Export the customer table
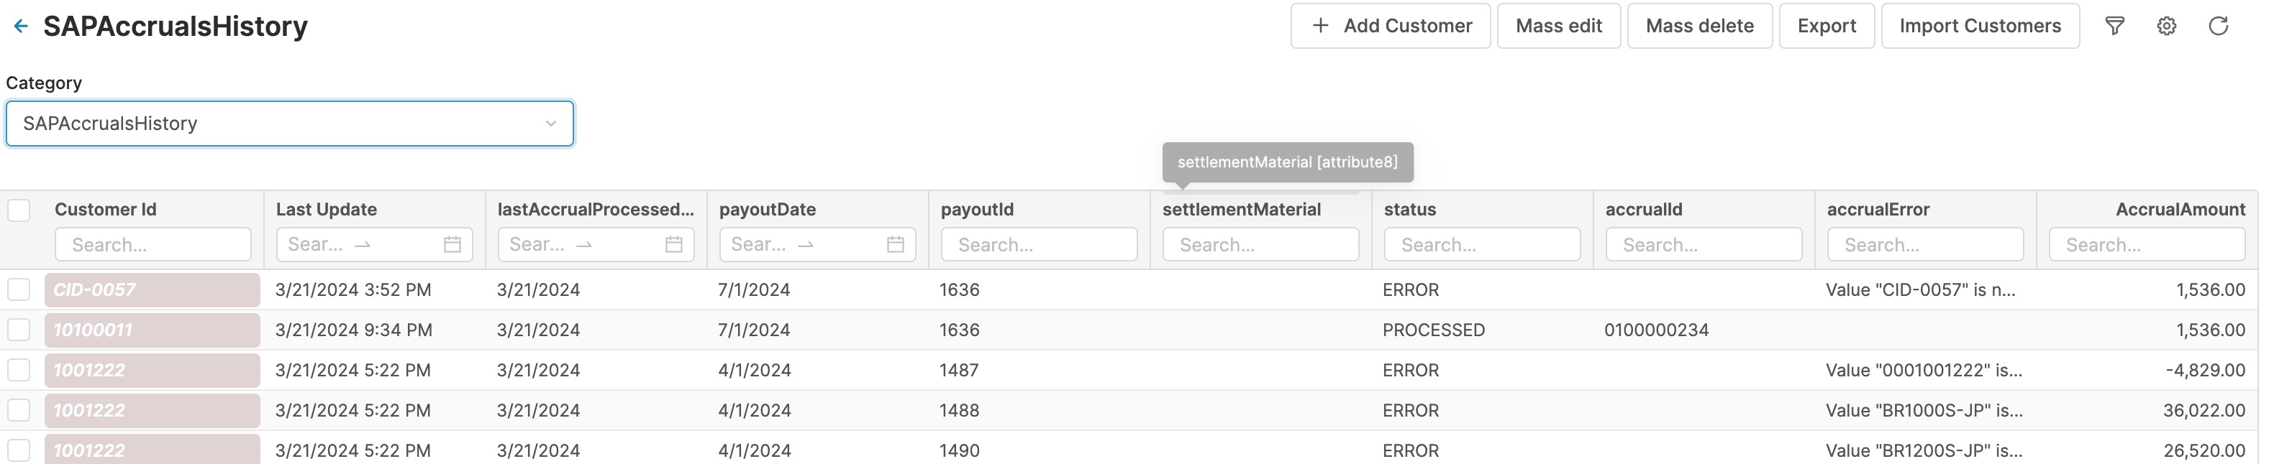The image size is (2269, 464). (x=1826, y=27)
